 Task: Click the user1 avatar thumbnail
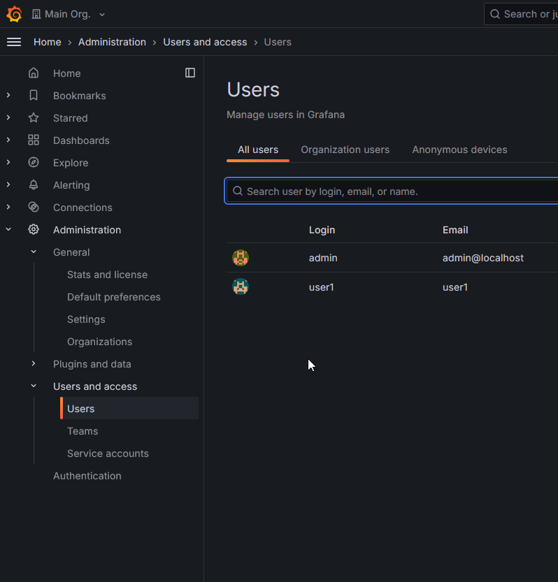[x=241, y=286]
